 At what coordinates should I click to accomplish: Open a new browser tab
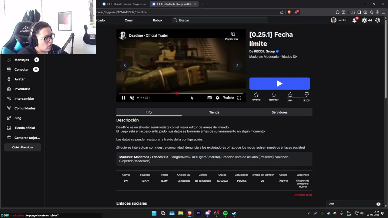tap(203, 4)
